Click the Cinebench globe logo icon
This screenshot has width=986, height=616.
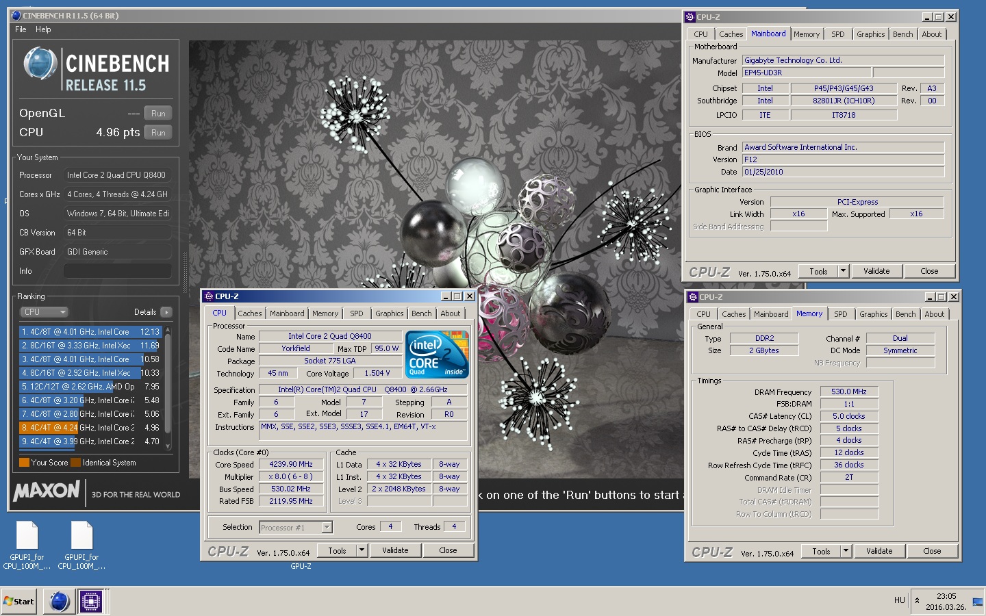pyautogui.click(x=40, y=64)
